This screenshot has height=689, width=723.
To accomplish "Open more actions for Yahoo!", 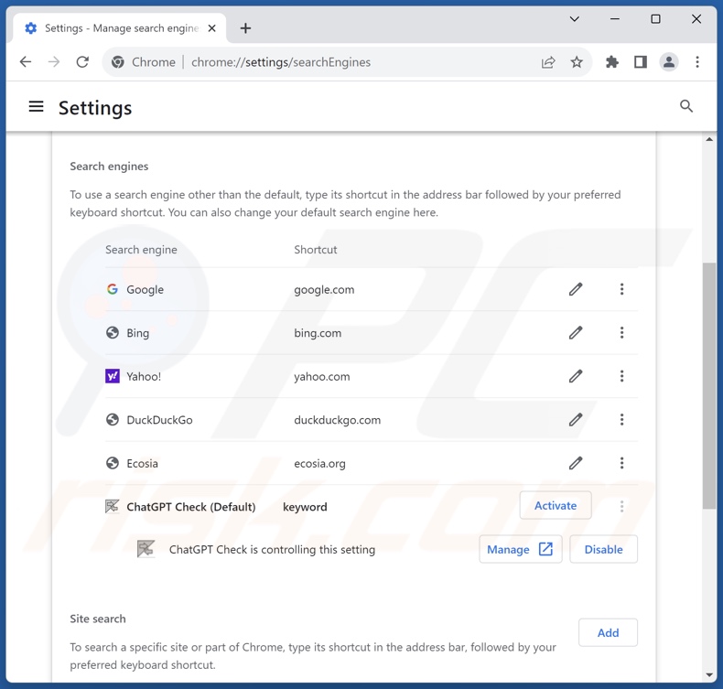I will coord(621,376).
